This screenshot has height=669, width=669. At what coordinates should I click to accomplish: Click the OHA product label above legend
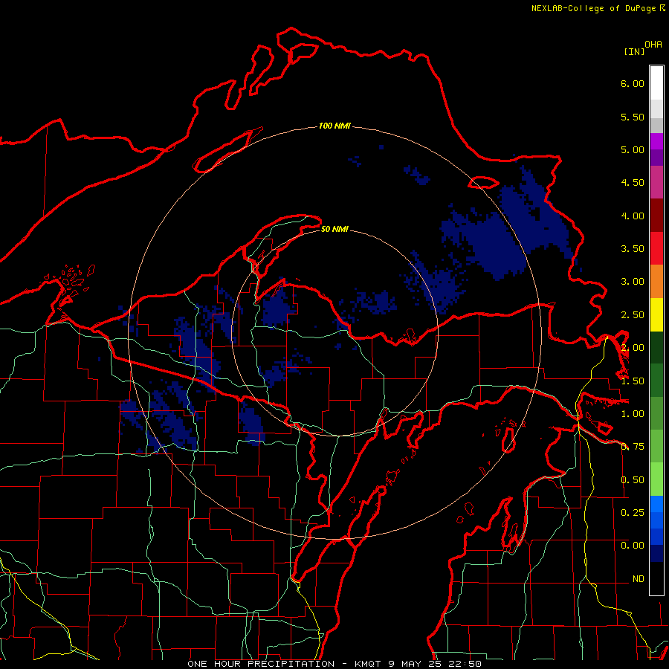[x=653, y=45]
